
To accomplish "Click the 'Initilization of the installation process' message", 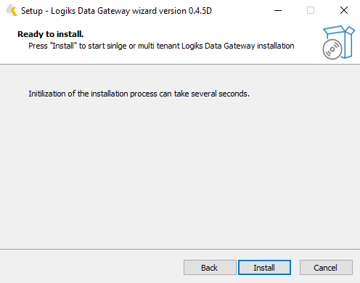I will [x=139, y=94].
